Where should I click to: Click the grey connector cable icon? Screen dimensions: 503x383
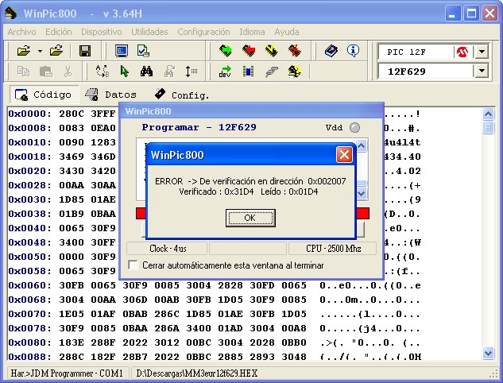(272, 72)
